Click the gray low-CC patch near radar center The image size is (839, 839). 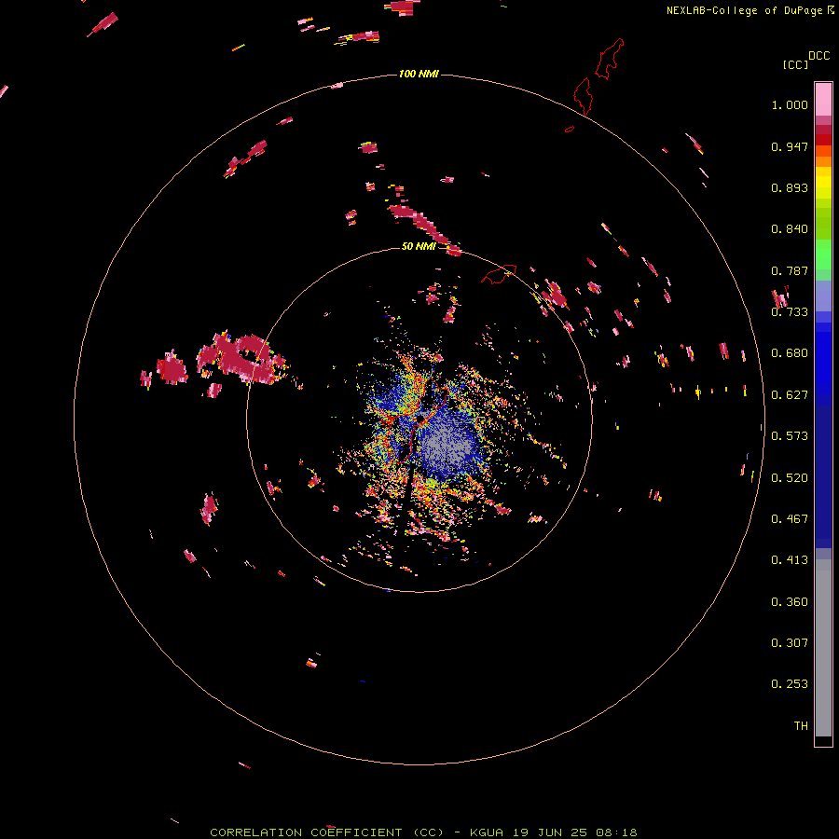447,446
